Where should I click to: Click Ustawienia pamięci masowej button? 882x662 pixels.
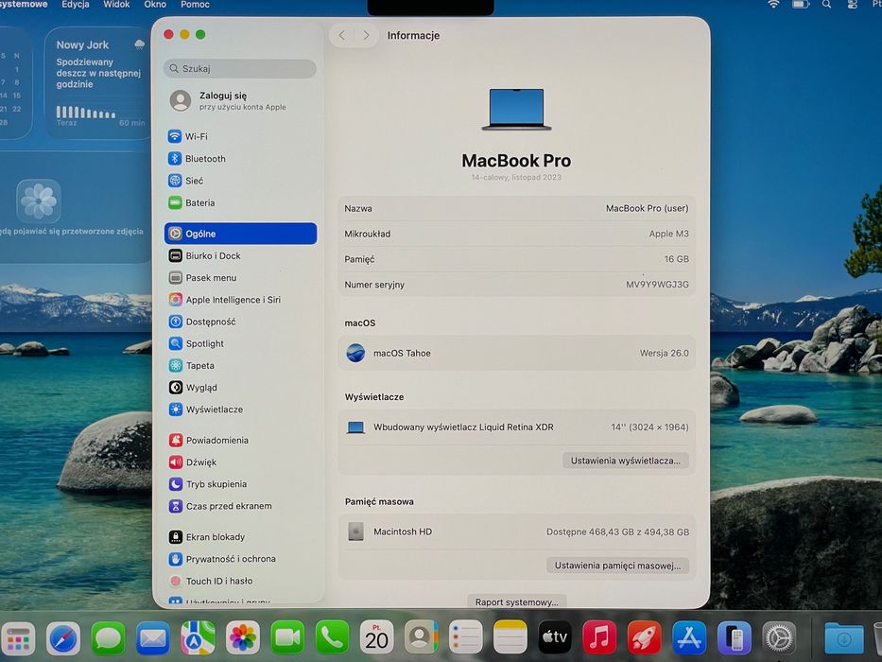pyautogui.click(x=617, y=566)
